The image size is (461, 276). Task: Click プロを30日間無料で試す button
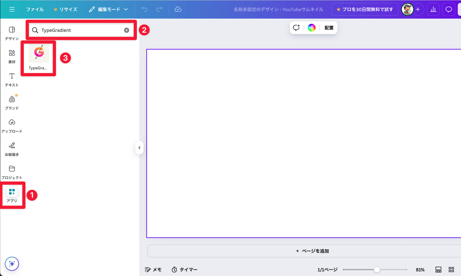[x=365, y=9]
